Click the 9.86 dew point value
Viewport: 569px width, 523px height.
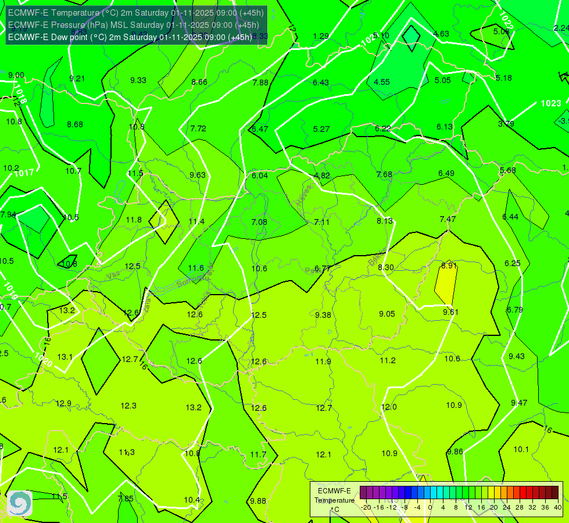tap(455, 452)
